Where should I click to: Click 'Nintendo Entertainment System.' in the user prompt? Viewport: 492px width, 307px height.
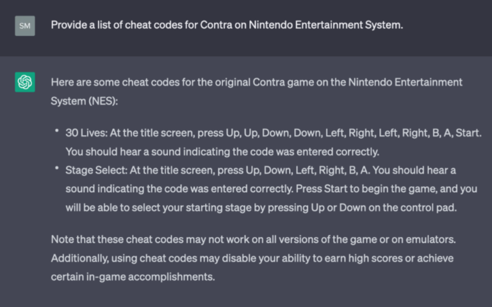pos(325,25)
